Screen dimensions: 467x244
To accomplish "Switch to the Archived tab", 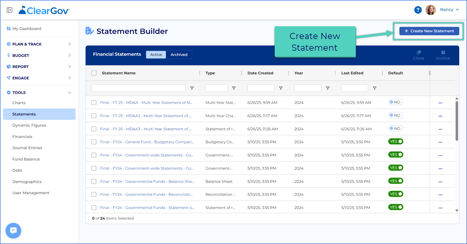I will 179,55.
